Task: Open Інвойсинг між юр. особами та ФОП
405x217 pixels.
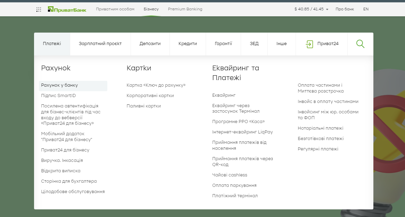Action: (x=328, y=115)
